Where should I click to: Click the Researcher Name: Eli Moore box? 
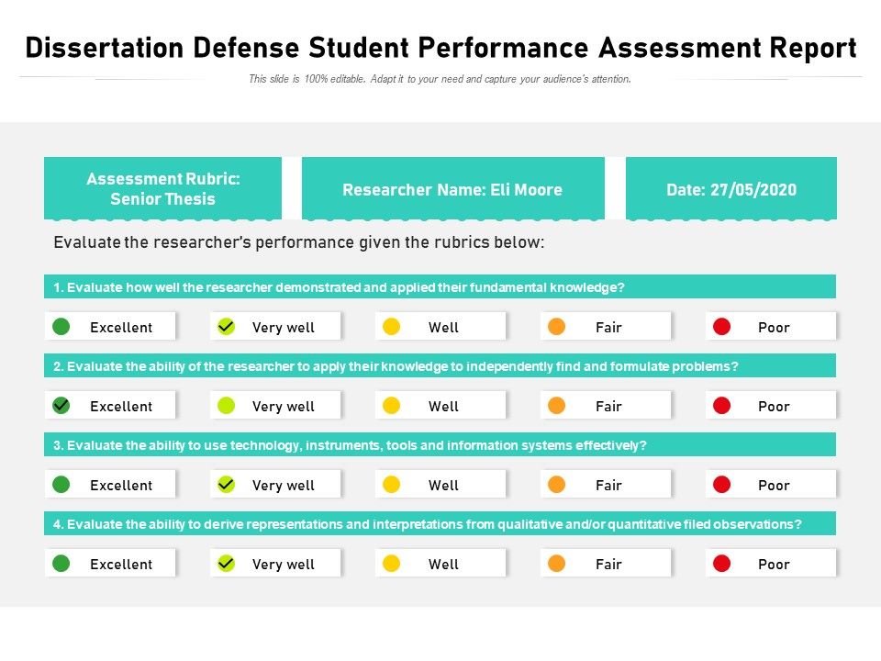(452, 189)
